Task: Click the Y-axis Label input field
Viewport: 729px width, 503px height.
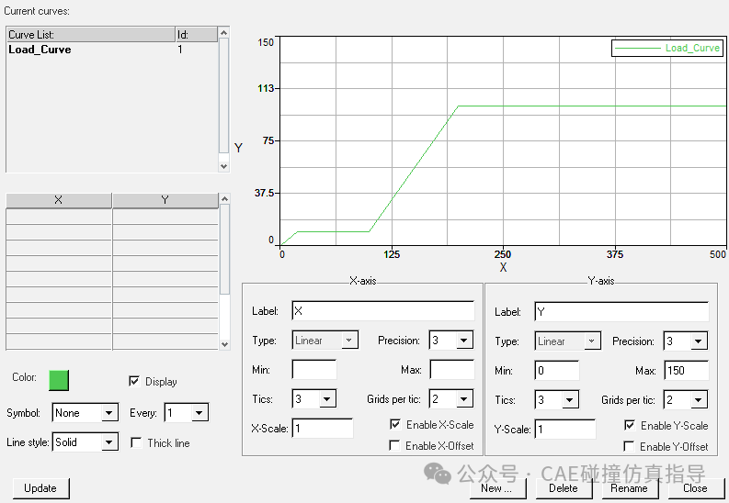Action: point(621,312)
